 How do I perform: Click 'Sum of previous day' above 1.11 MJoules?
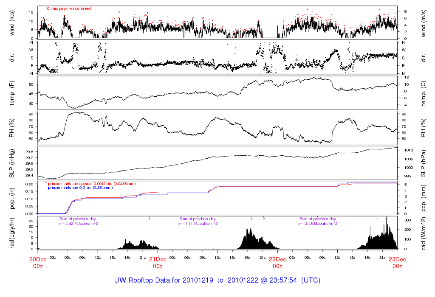click(198, 219)
